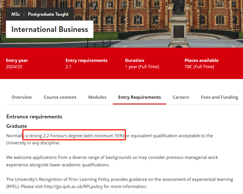Open the Fees and Funding tab
Image resolution: width=243 pixels, height=194 pixels.
pos(219,97)
